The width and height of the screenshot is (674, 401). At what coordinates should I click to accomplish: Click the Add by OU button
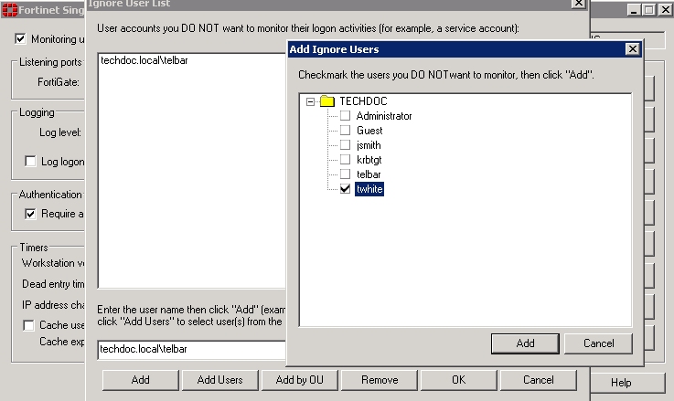pos(299,380)
